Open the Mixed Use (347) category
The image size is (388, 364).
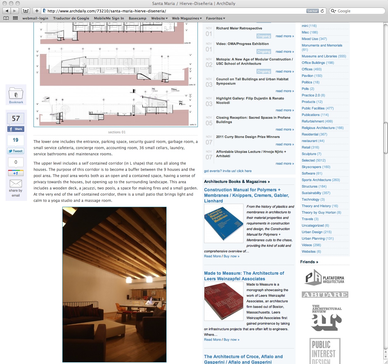point(314,39)
